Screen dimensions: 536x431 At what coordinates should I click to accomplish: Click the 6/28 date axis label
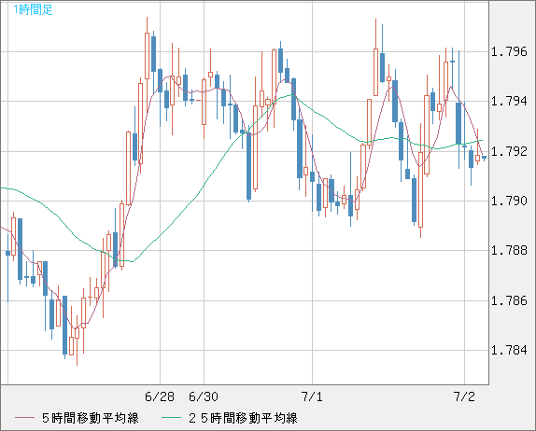(160, 396)
